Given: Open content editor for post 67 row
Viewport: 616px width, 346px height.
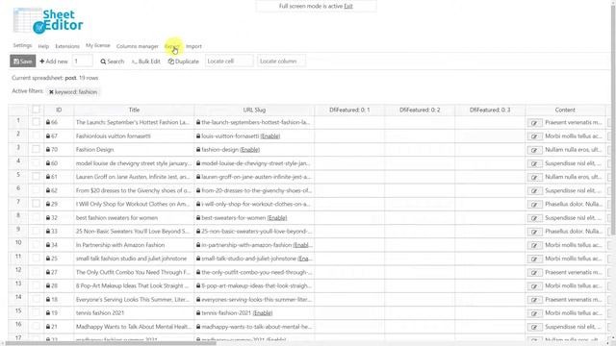Looking at the screenshot, I should click(534, 136).
